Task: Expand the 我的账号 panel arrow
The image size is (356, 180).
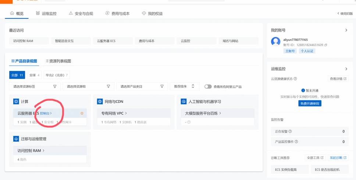Action: pyautogui.click(x=346, y=30)
